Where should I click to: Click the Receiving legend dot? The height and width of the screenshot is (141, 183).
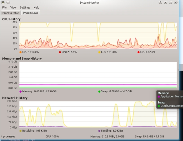20,131
